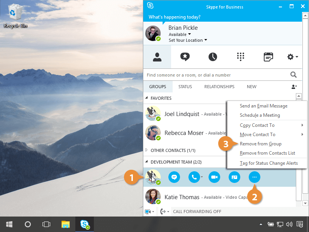Image resolution: width=309 pixels, height=232 pixels.
Task: Switch to the Relationships tab
Action: (x=219, y=87)
